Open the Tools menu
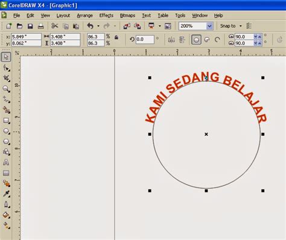286x240 pixels. pyautogui.click(x=180, y=16)
